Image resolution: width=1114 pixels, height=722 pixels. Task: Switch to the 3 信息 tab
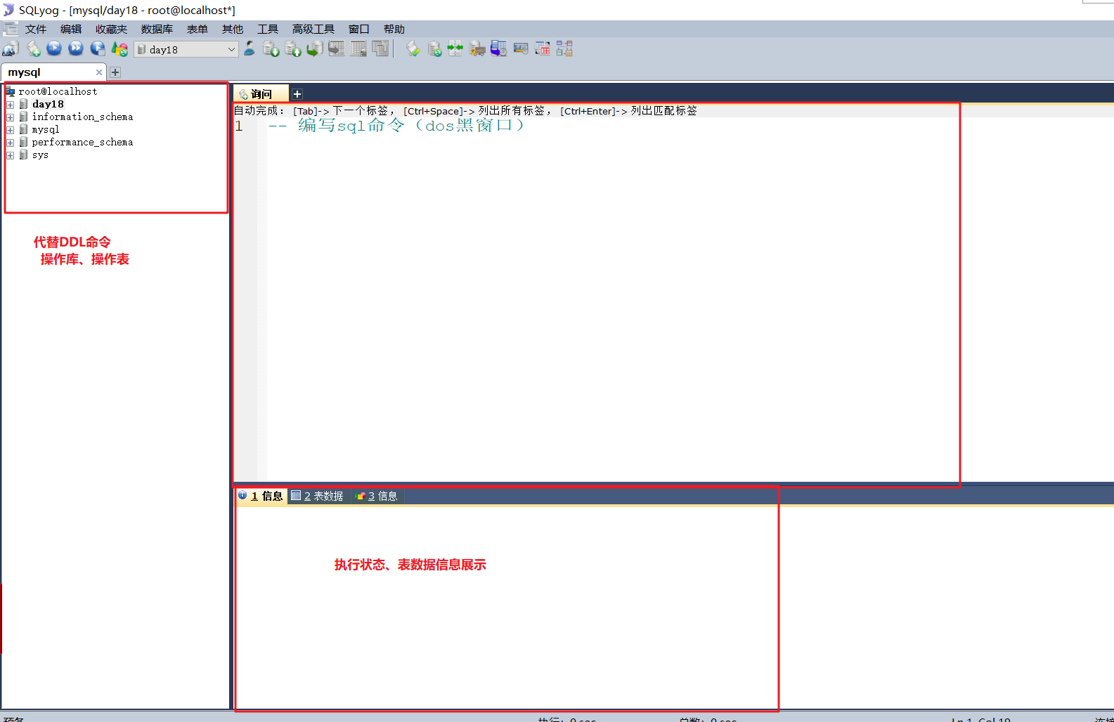(x=377, y=496)
